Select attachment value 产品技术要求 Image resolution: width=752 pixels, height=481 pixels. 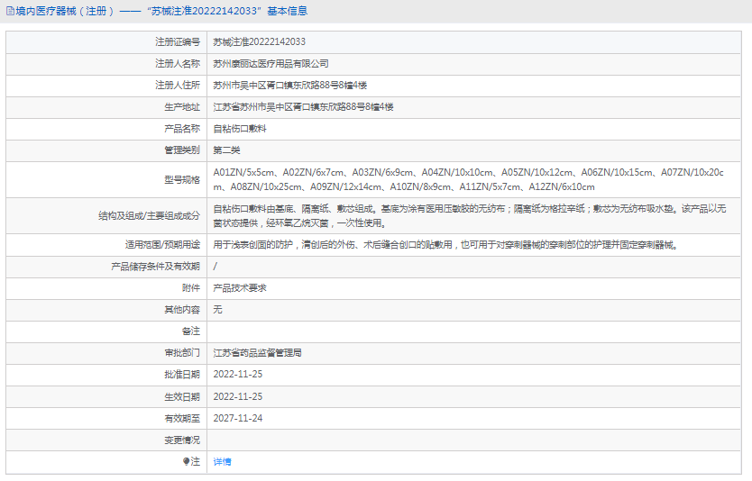pos(240,288)
